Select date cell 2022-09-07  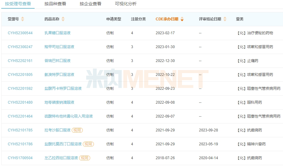tap(165, 116)
